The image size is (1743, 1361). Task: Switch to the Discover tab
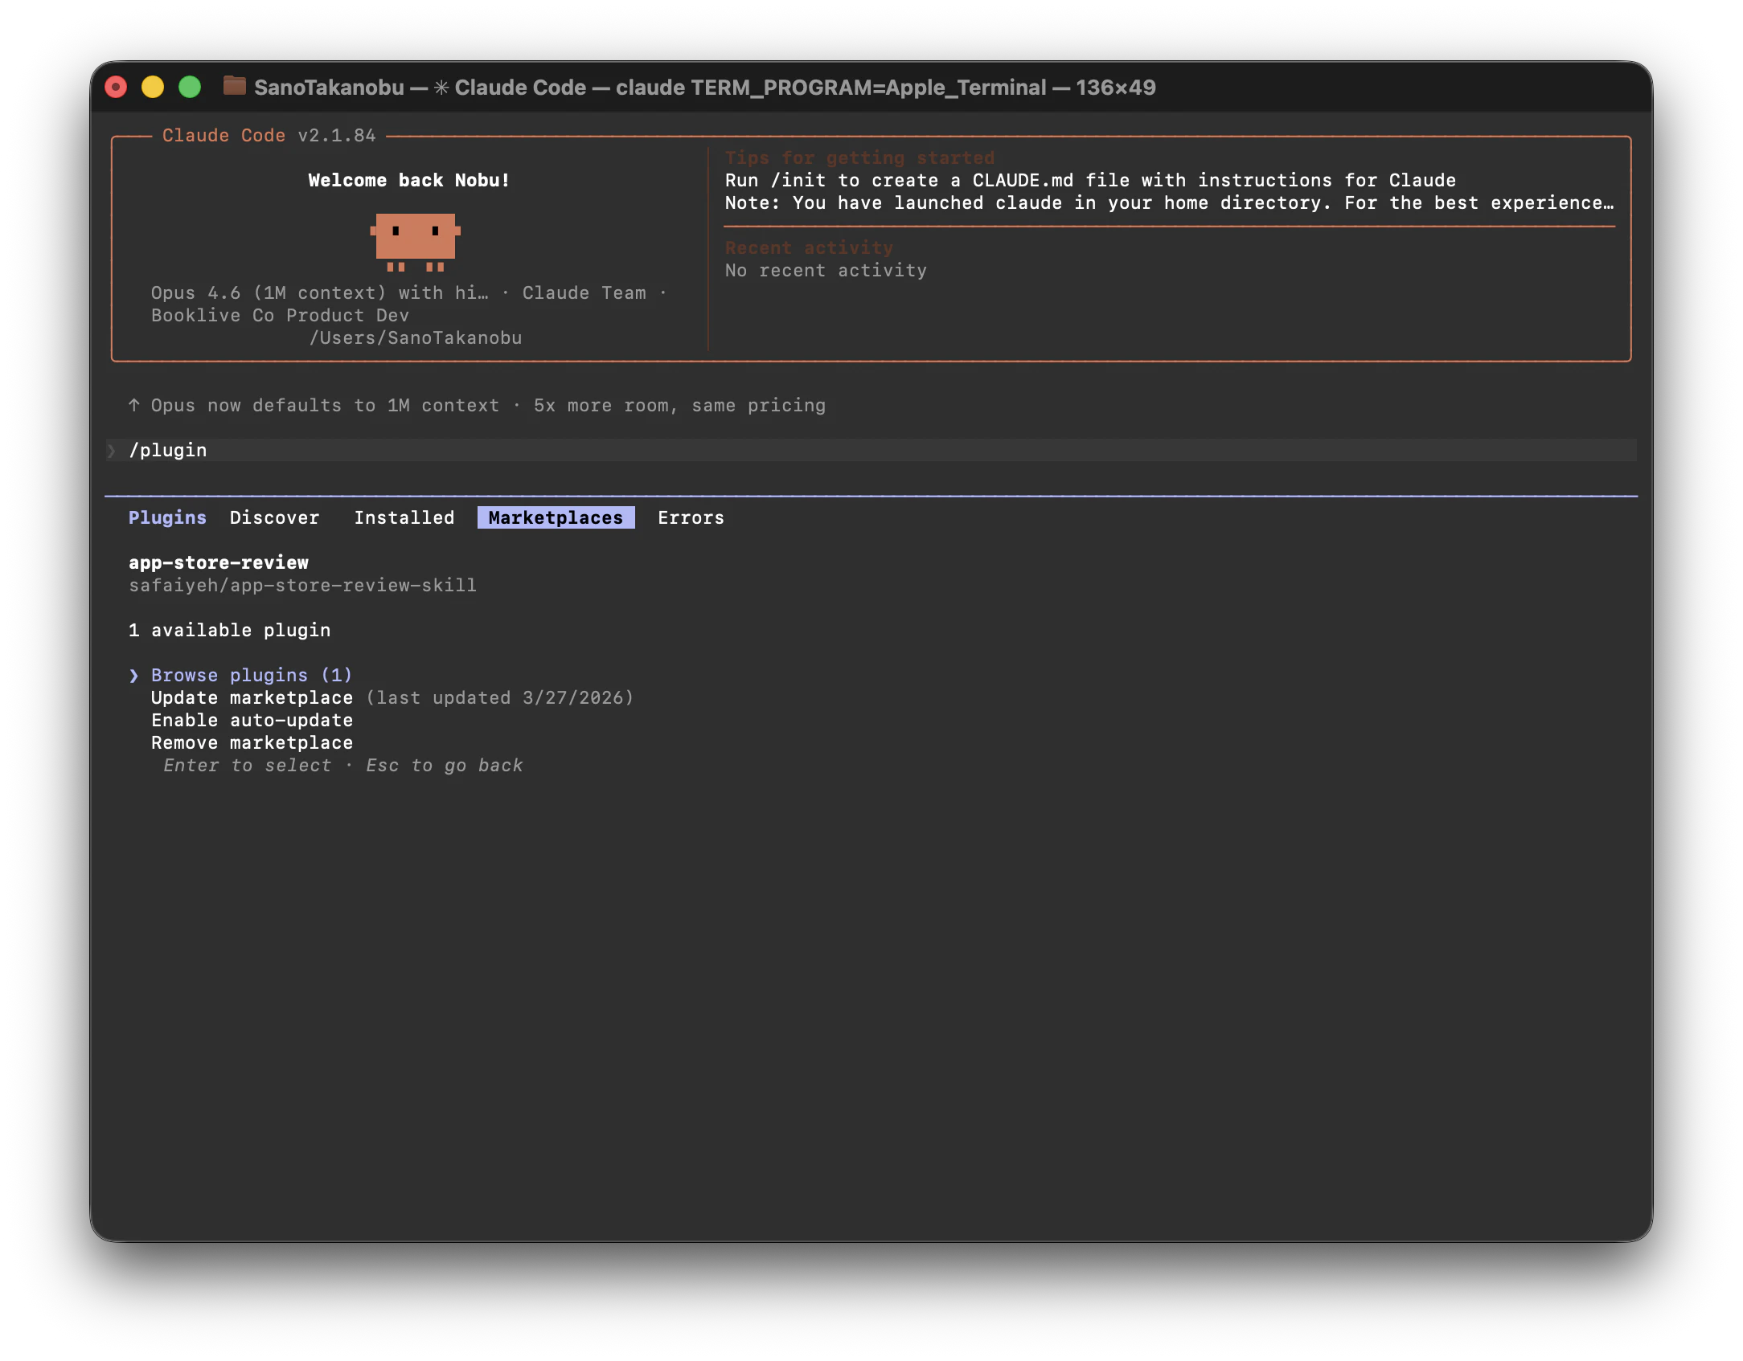click(274, 517)
